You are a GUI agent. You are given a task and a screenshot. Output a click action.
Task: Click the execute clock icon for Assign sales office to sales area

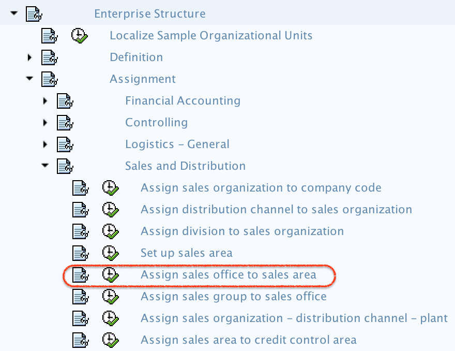click(x=110, y=275)
